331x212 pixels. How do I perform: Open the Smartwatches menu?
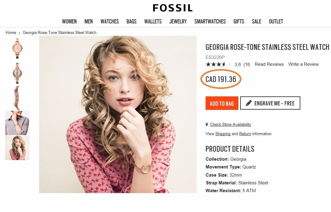click(210, 21)
